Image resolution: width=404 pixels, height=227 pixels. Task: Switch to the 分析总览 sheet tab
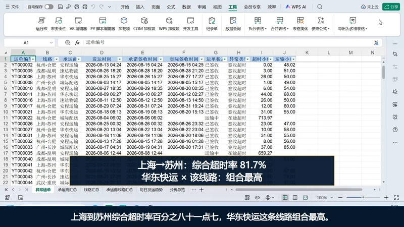177,190
